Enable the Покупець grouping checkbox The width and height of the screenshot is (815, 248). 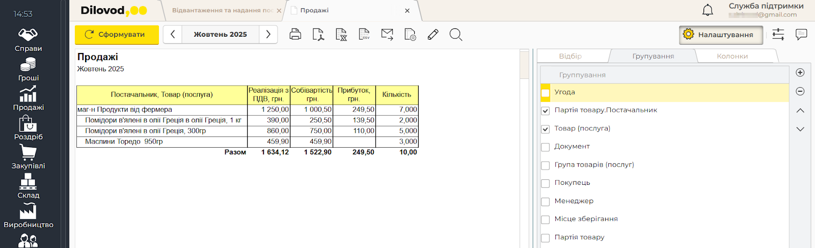546,183
